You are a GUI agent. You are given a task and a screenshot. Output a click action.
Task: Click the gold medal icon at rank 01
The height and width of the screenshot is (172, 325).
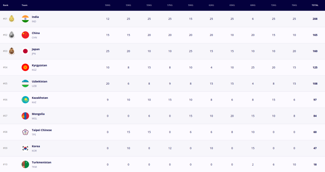tap(11, 19)
